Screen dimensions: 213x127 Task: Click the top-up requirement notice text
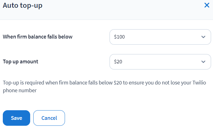(93, 83)
